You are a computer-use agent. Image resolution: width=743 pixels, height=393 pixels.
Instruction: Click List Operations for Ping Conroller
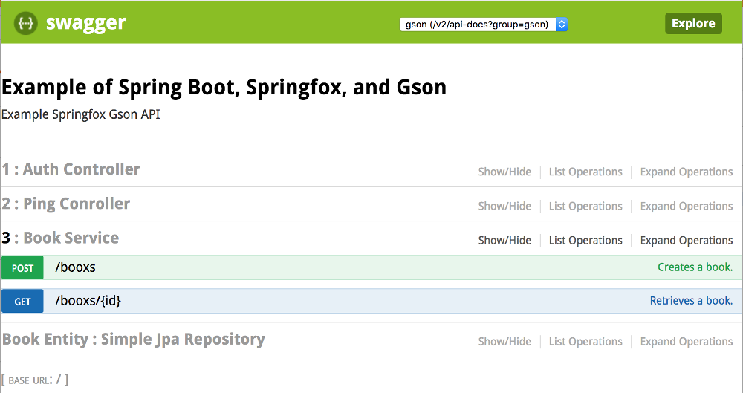coord(585,207)
